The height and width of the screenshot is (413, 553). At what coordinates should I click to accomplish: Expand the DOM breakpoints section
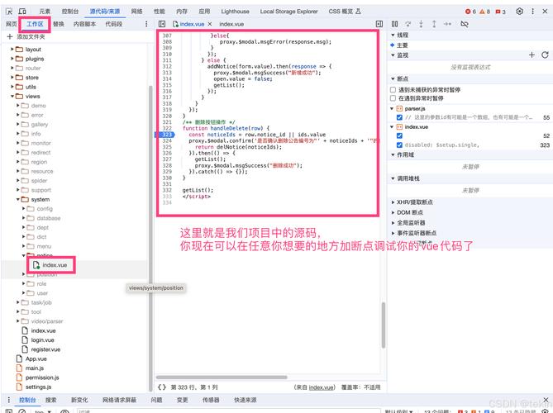[393, 212]
